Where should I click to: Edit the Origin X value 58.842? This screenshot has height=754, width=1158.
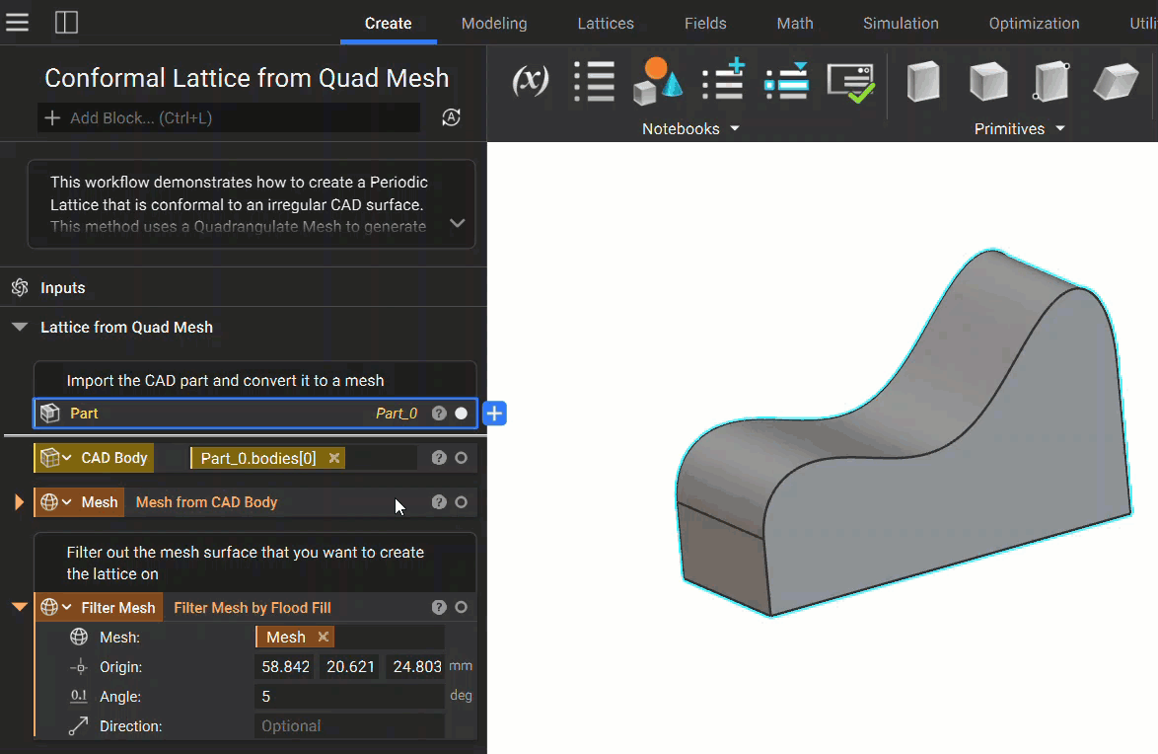click(x=285, y=667)
